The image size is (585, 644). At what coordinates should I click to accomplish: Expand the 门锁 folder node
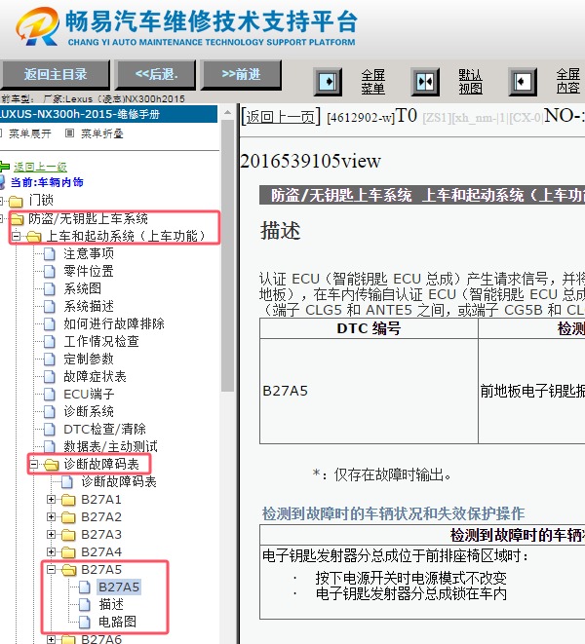[2, 201]
